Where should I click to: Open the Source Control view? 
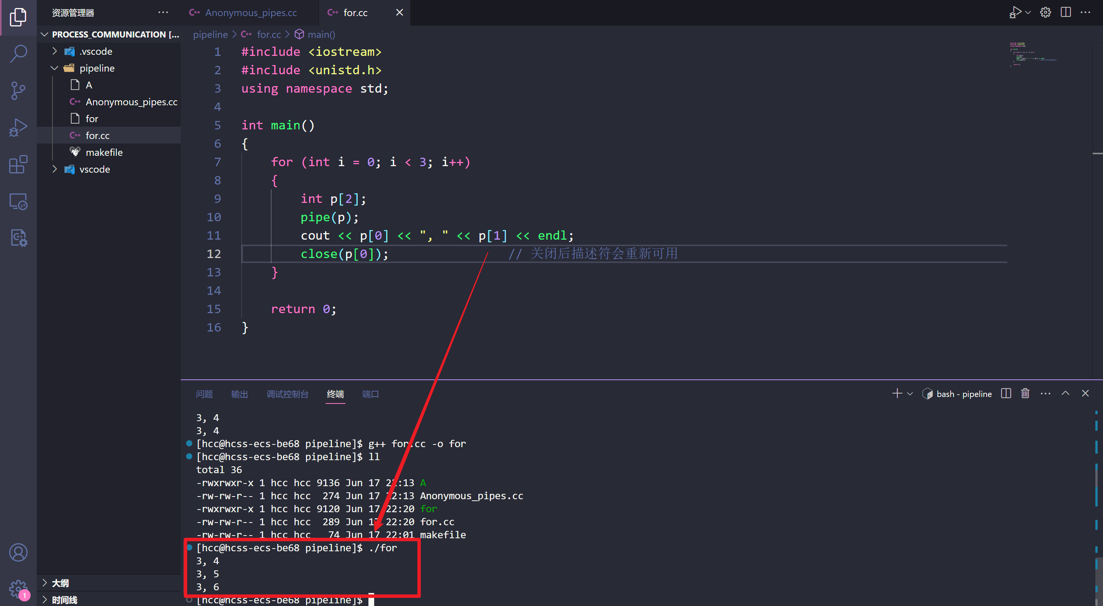pyautogui.click(x=18, y=90)
